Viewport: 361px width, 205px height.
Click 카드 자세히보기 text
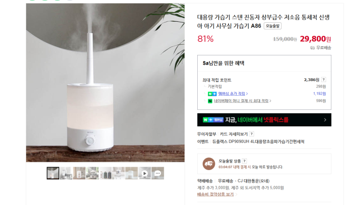pyautogui.click(x=234, y=134)
